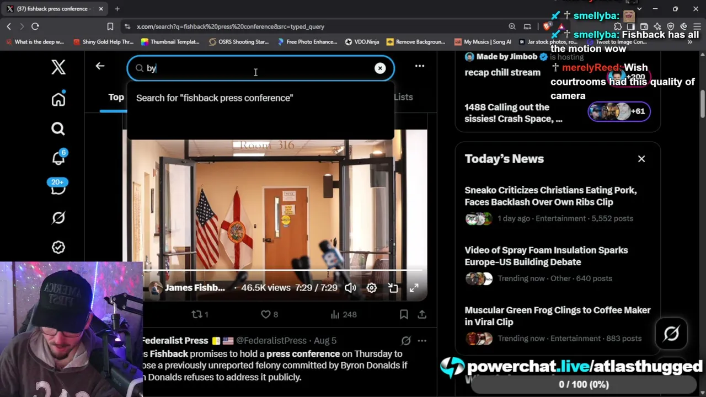Join the 'recap chill stream' live space
The width and height of the screenshot is (706, 397).
[502, 72]
